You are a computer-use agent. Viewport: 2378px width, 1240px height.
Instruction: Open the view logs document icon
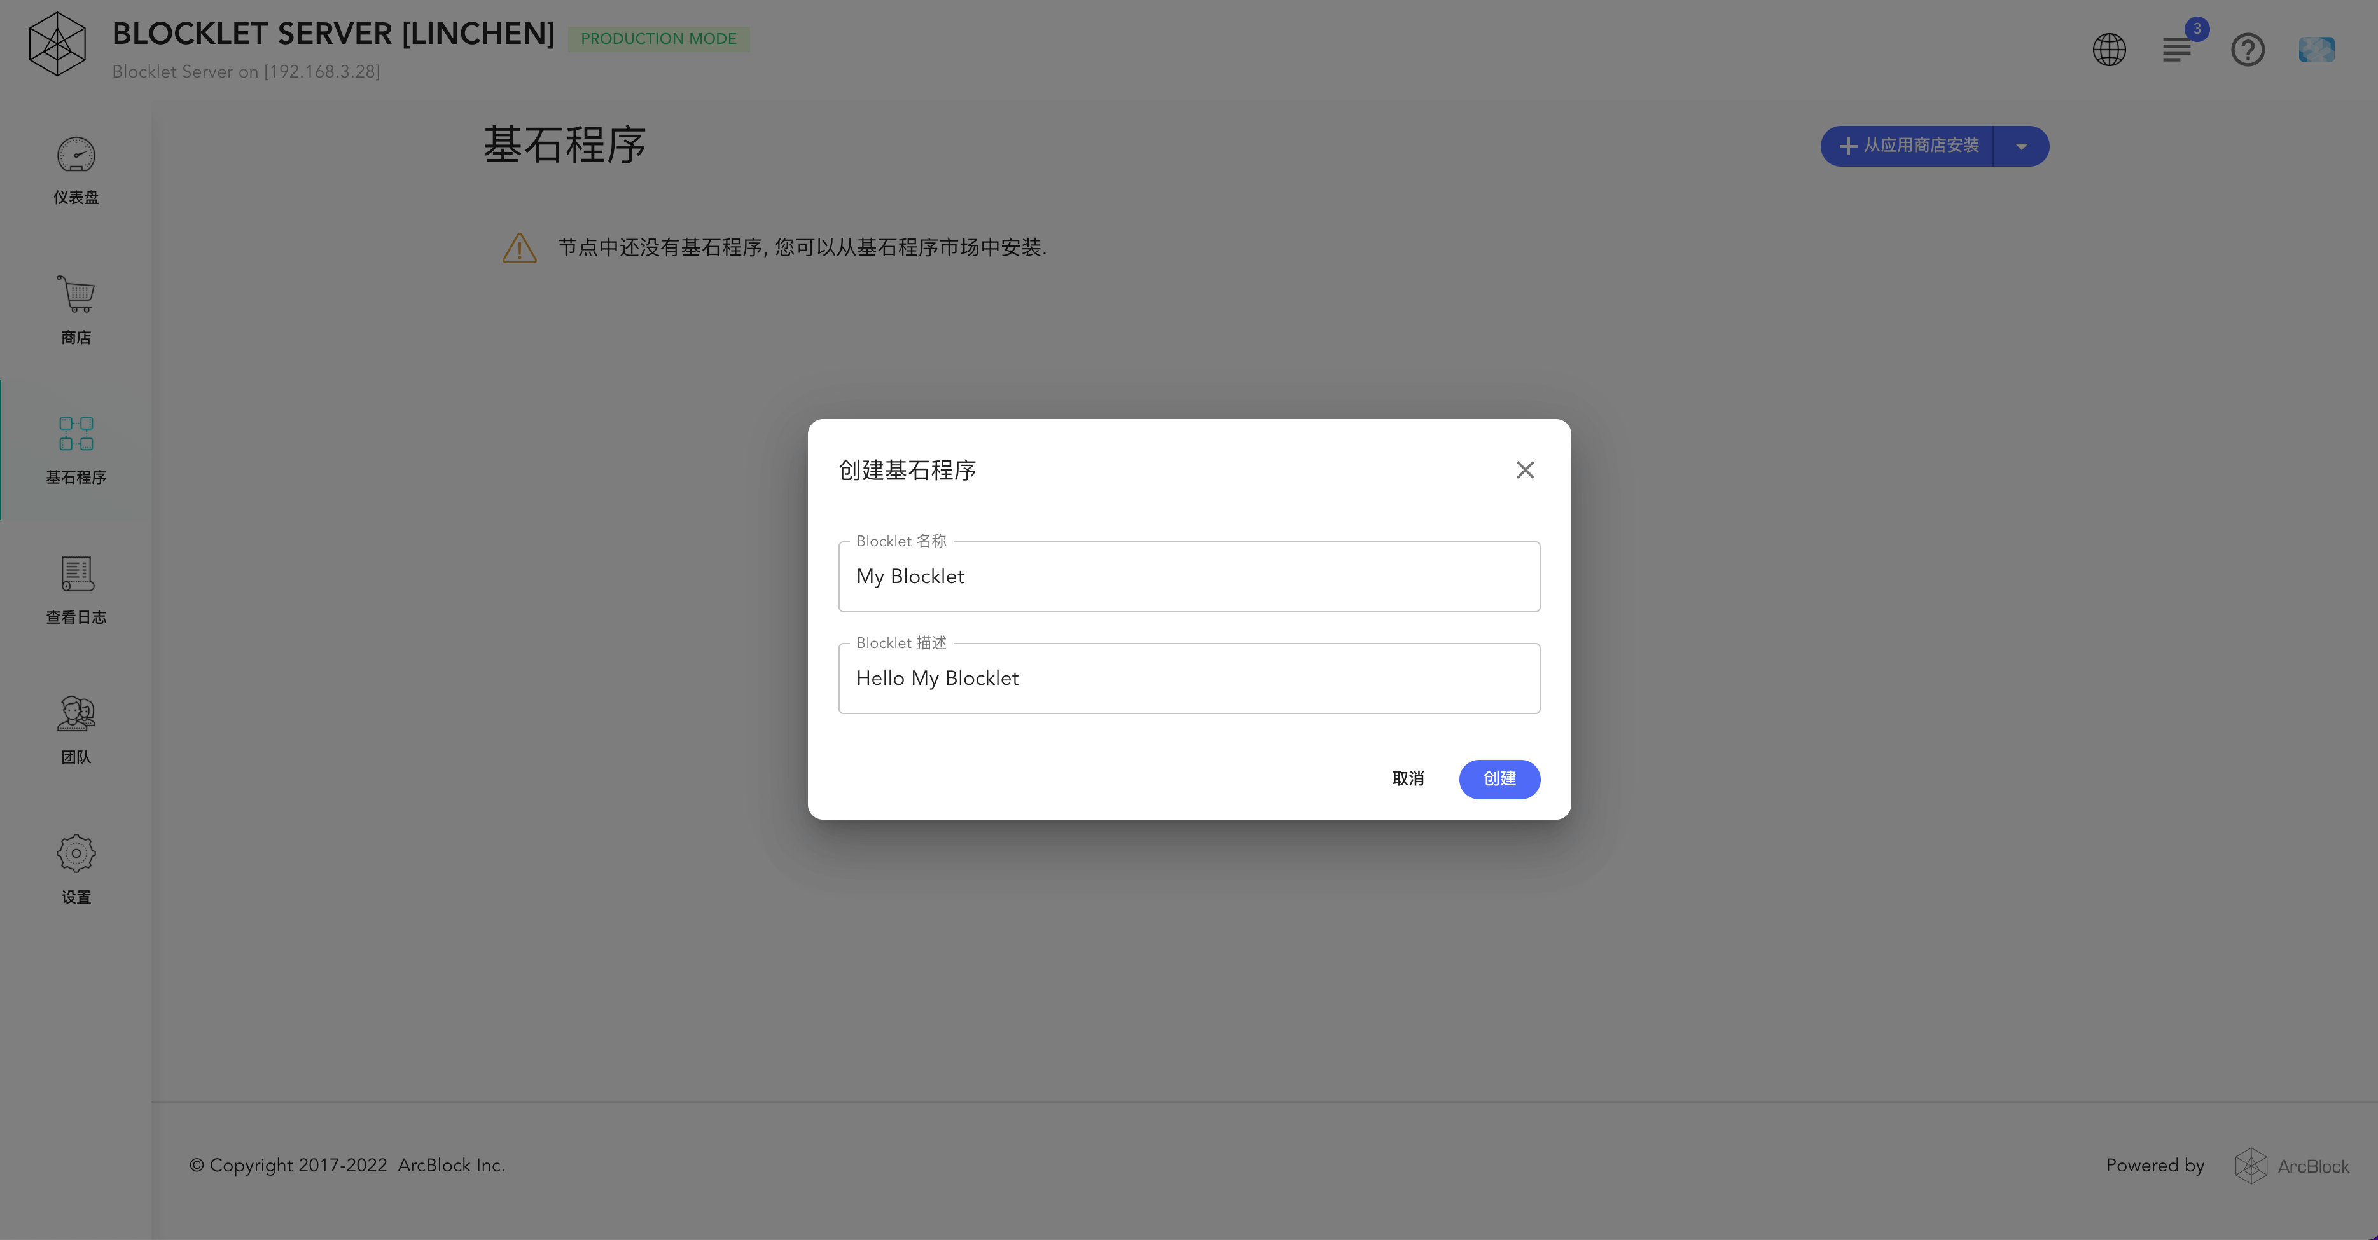pyautogui.click(x=76, y=574)
